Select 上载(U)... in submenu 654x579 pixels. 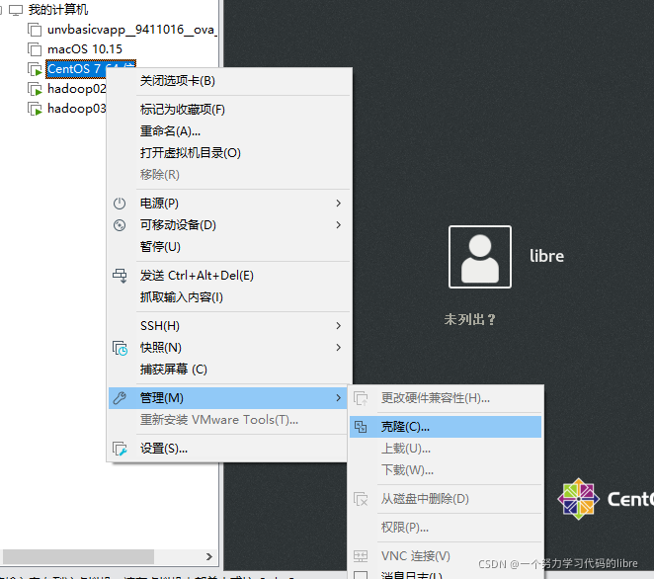click(x=446, y=449)
